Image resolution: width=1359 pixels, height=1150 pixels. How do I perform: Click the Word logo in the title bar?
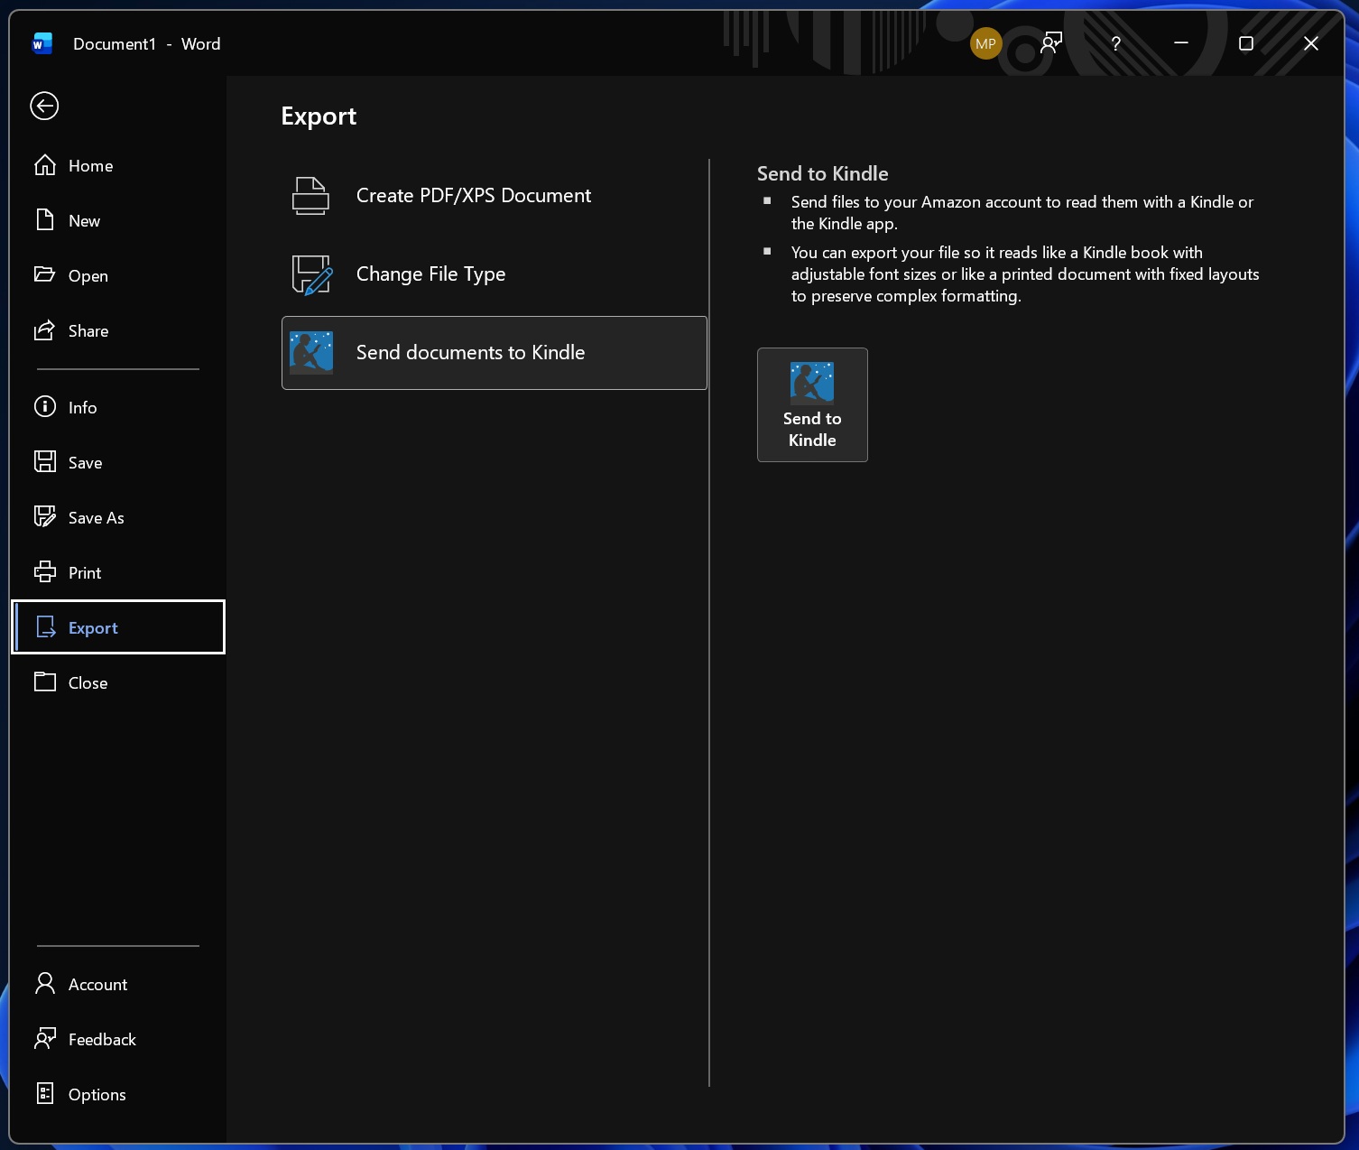42,43
